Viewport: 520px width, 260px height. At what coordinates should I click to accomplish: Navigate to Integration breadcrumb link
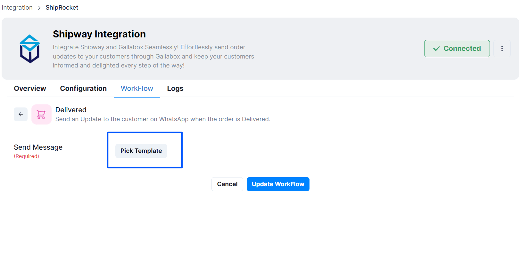pyautogui.click(x=17, y=7)
